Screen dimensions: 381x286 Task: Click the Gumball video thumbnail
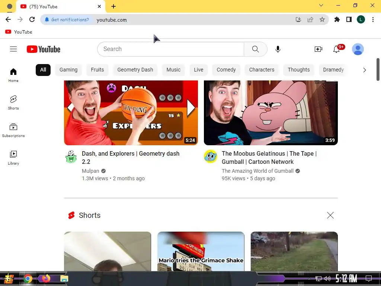pos(271,113)
